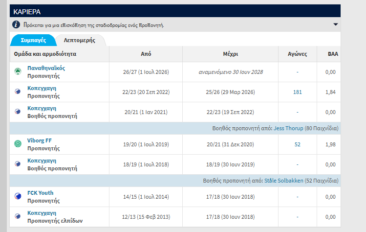The width and height of the screenshot is (366, 232).
Task: Select the 25/26 (29 Μαρ 2026) date cell
Action: coord(230,92)
